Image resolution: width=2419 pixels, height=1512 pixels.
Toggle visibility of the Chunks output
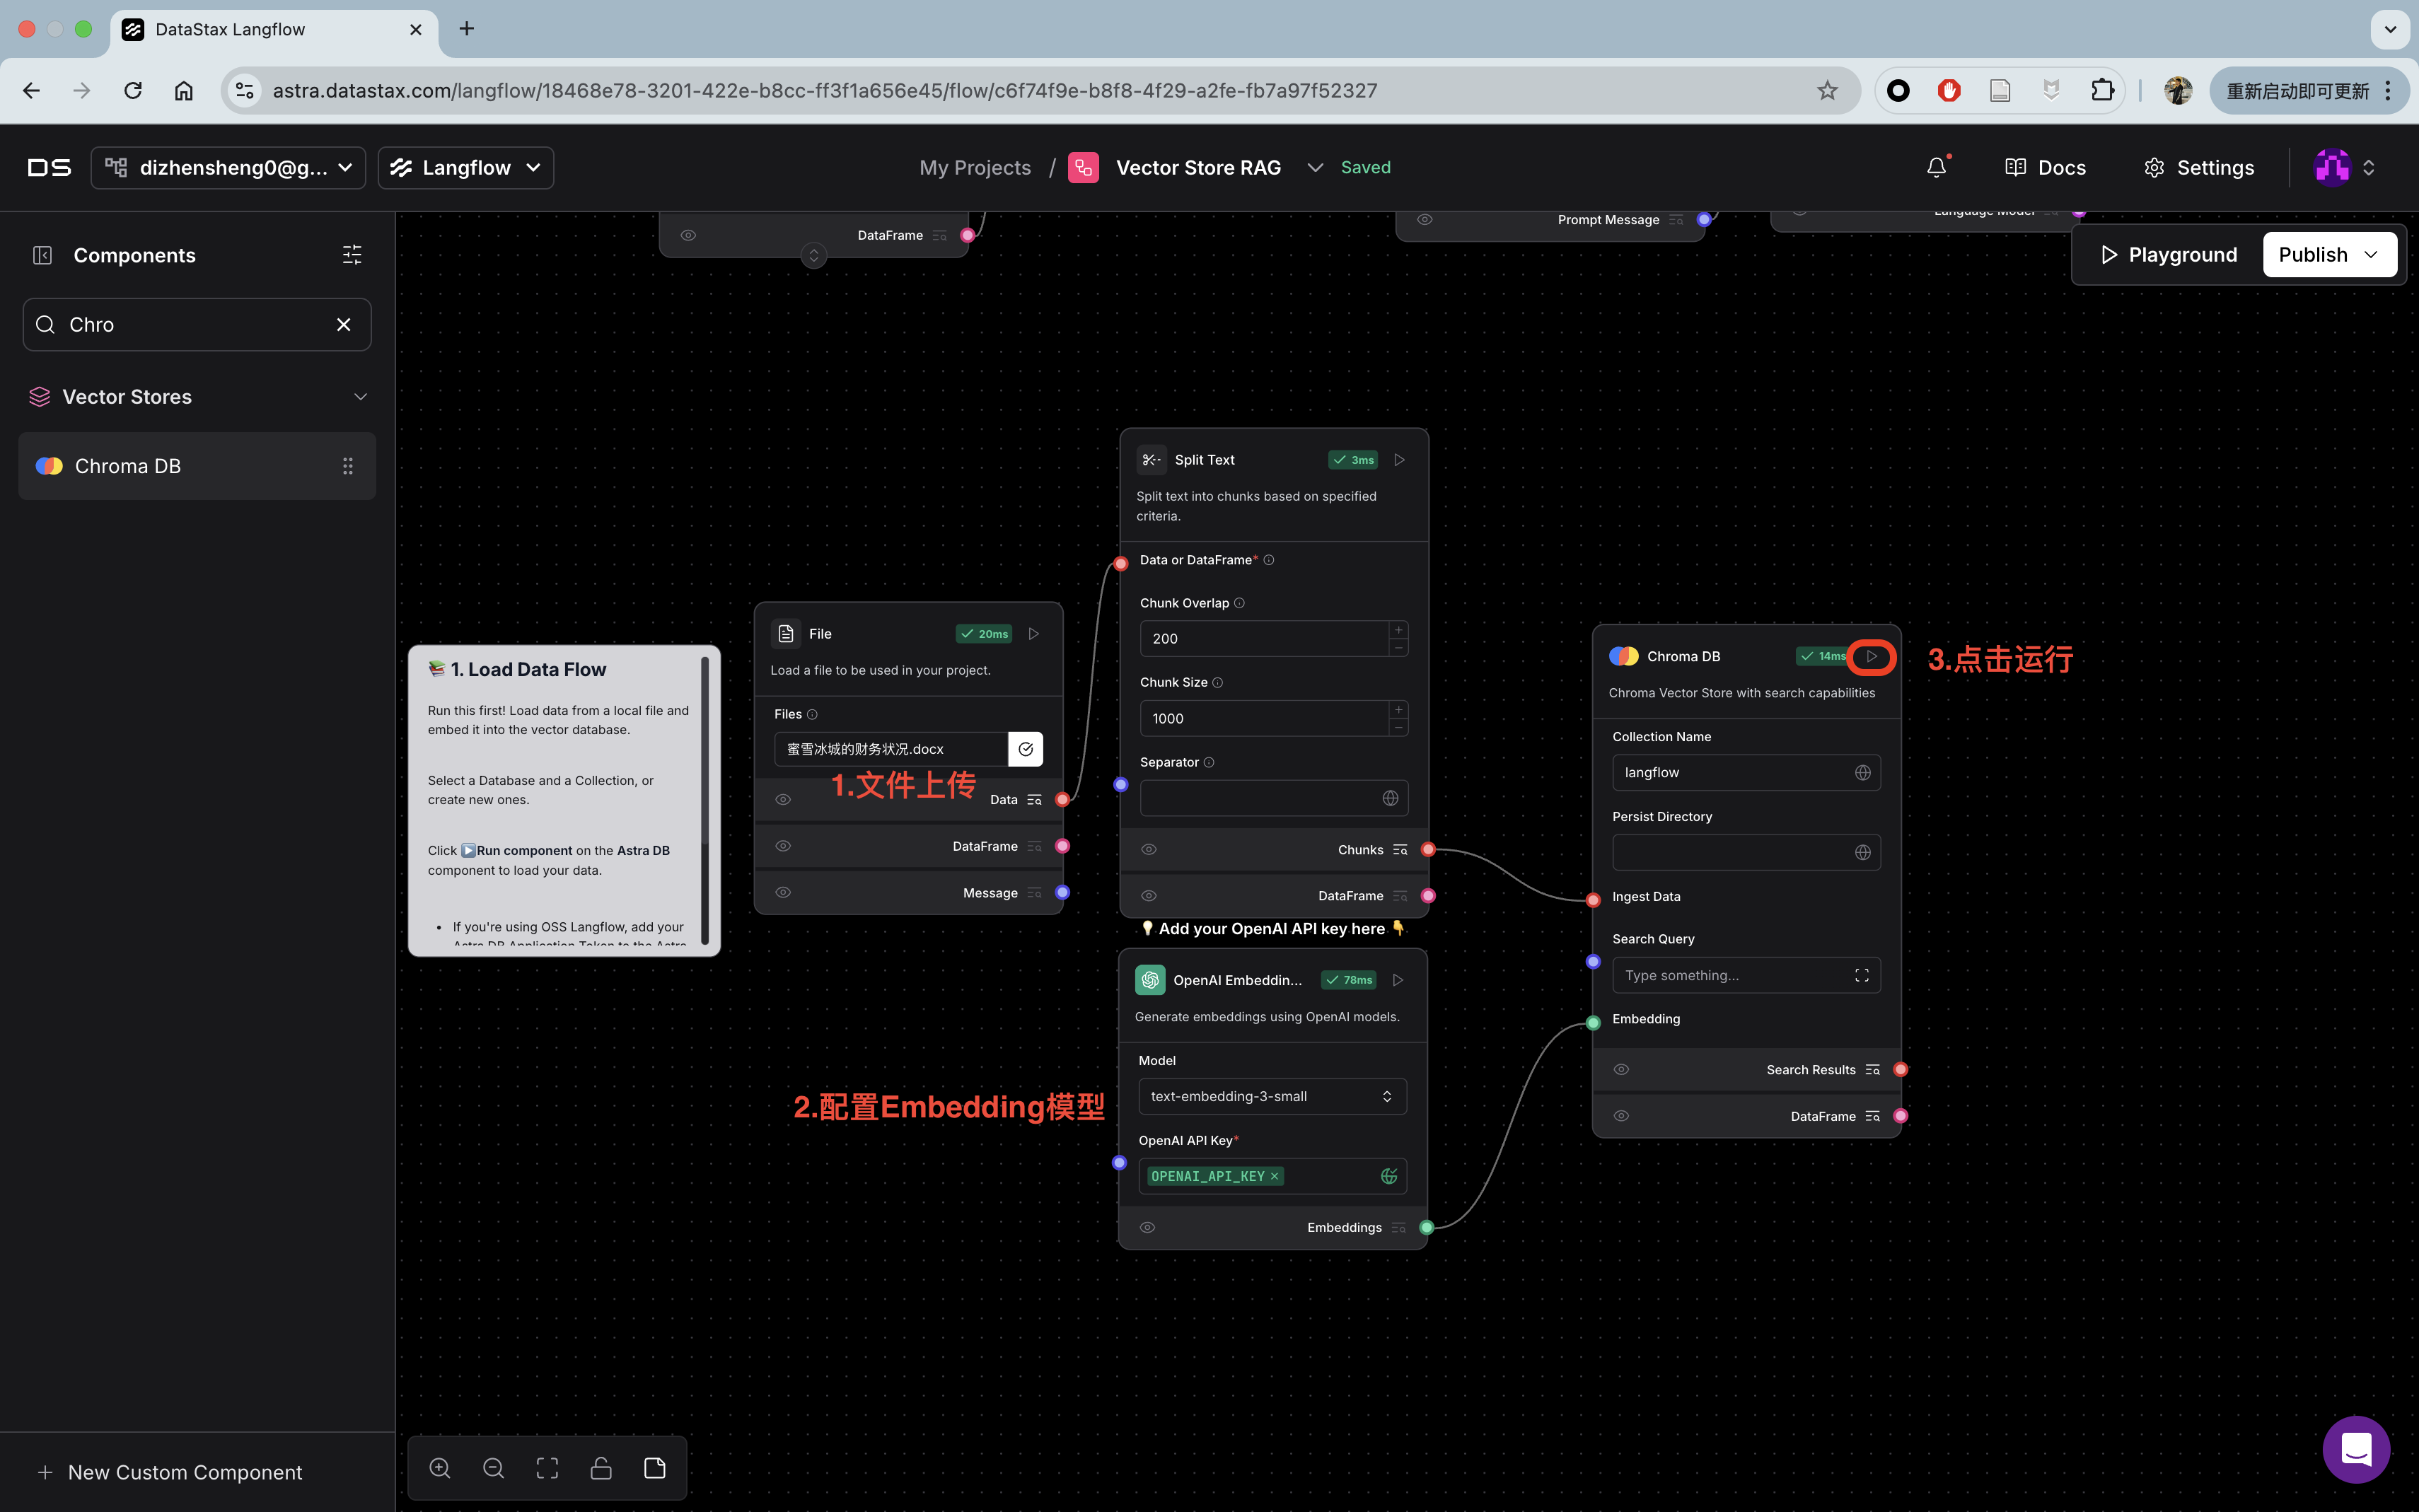tap(1149, 850)
